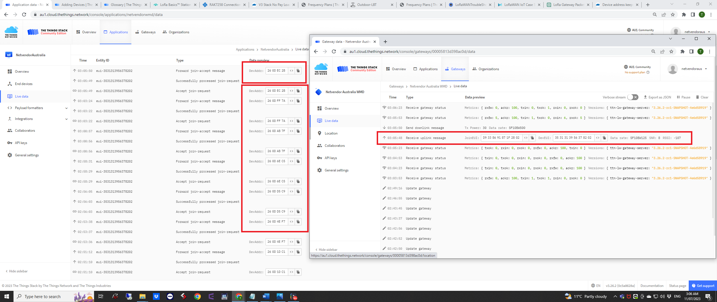Bookmark the gateway page with star icon
This screenshot has width=717, height=302.
pos(671,51)
